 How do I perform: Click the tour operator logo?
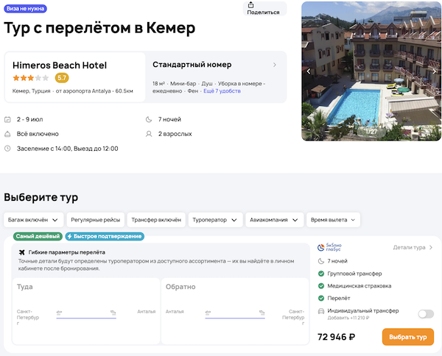(329, 248)
